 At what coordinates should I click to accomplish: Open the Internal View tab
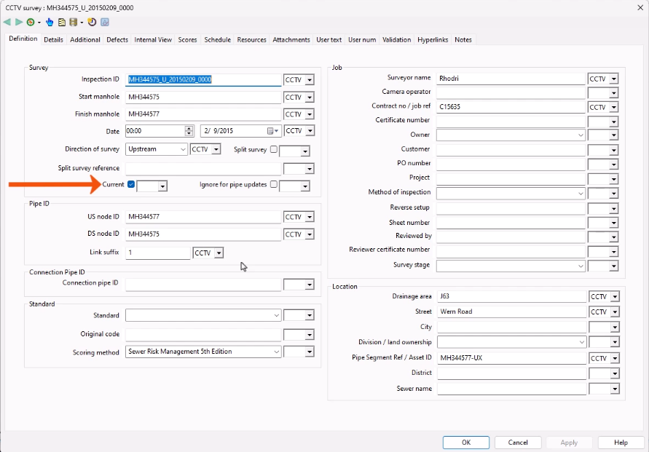[153, 39]
